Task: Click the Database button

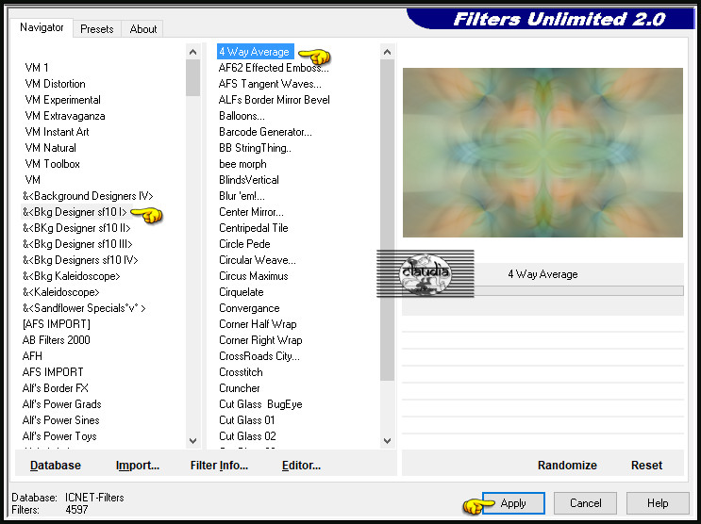Action: (56, 466)
